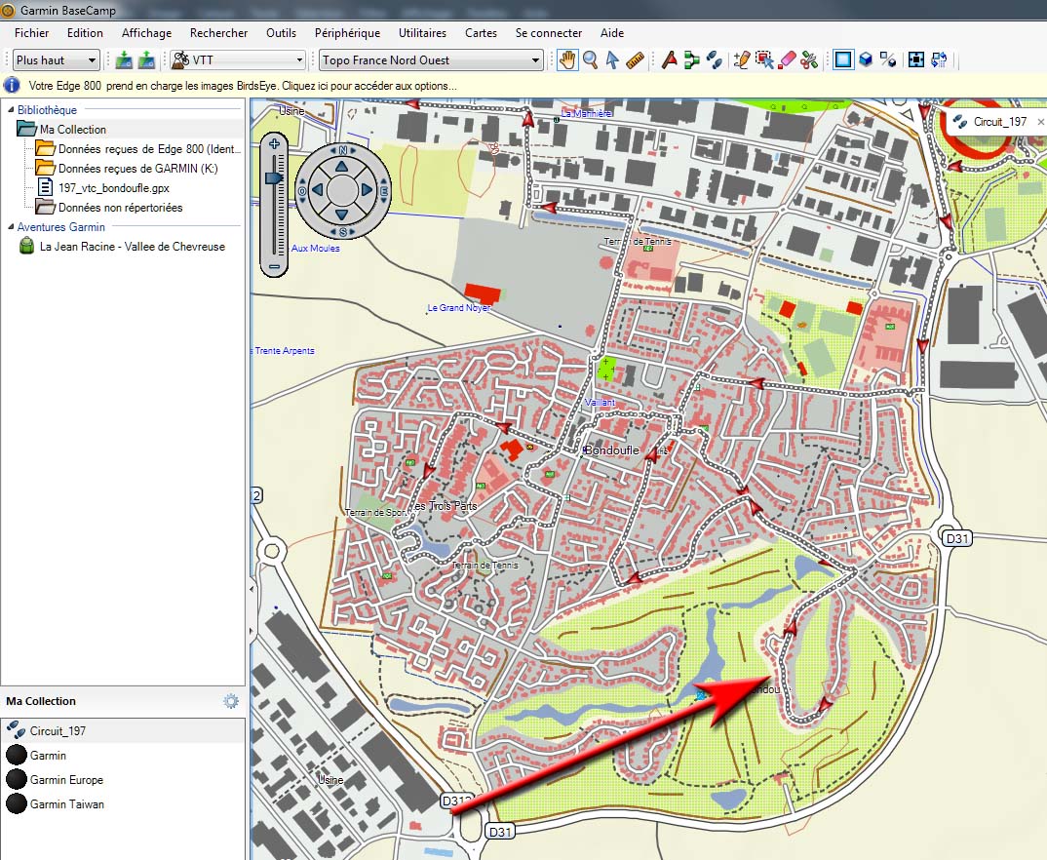Open the Aide menu
This screenshot has height=860, width=1047.
click(611, 33)
